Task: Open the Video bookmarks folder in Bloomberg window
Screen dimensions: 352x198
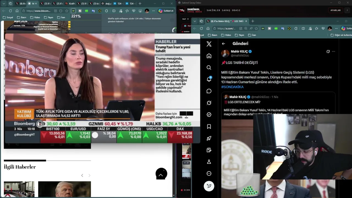Action: point(35,17)
